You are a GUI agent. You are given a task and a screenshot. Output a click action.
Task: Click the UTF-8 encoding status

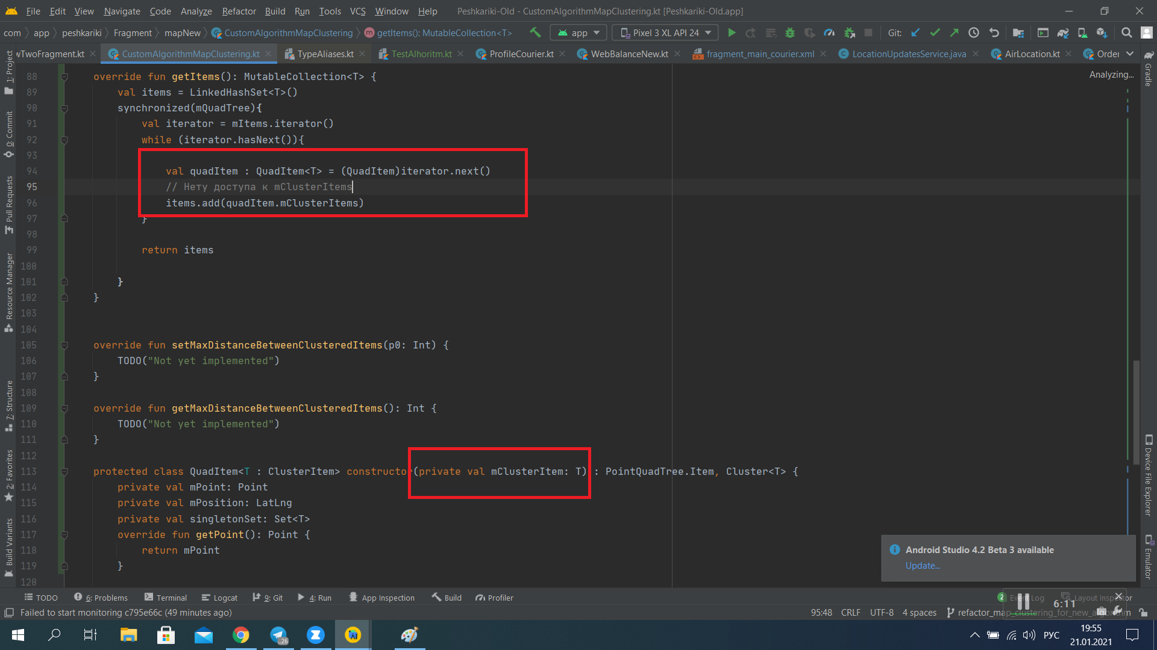click(882, 613)
